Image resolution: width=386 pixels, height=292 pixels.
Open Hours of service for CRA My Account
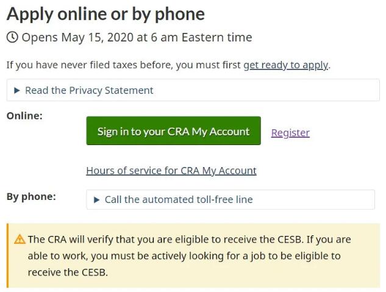pos(171,171)
